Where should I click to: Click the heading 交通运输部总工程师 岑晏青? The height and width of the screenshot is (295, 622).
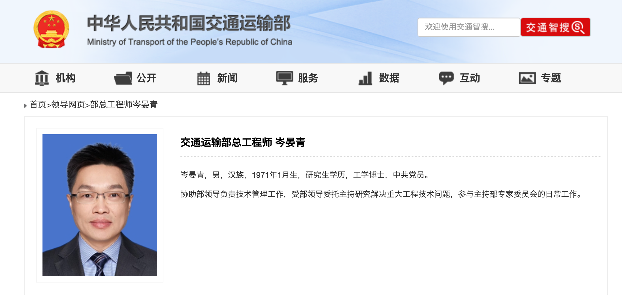click(243, 142)
